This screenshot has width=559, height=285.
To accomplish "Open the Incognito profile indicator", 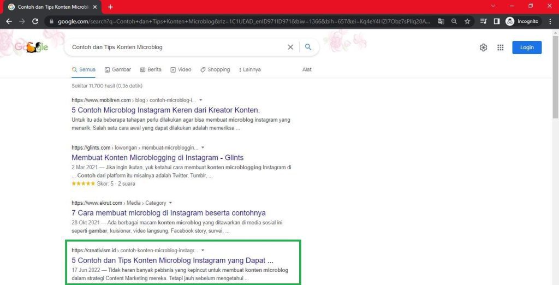I will pyautogui.click(x=522, y=21).
